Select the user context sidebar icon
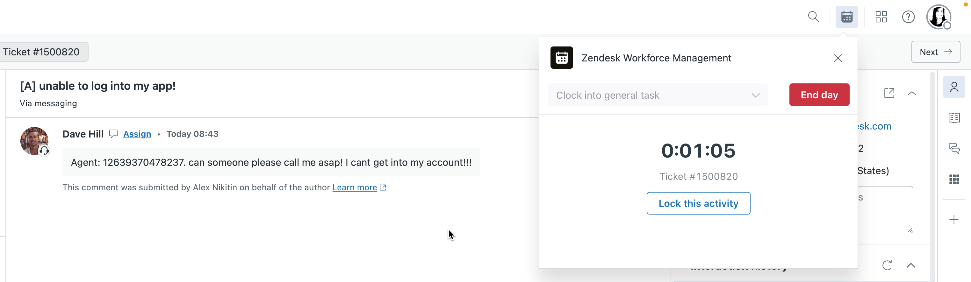The image size is (971, 282). click(954, 87)
